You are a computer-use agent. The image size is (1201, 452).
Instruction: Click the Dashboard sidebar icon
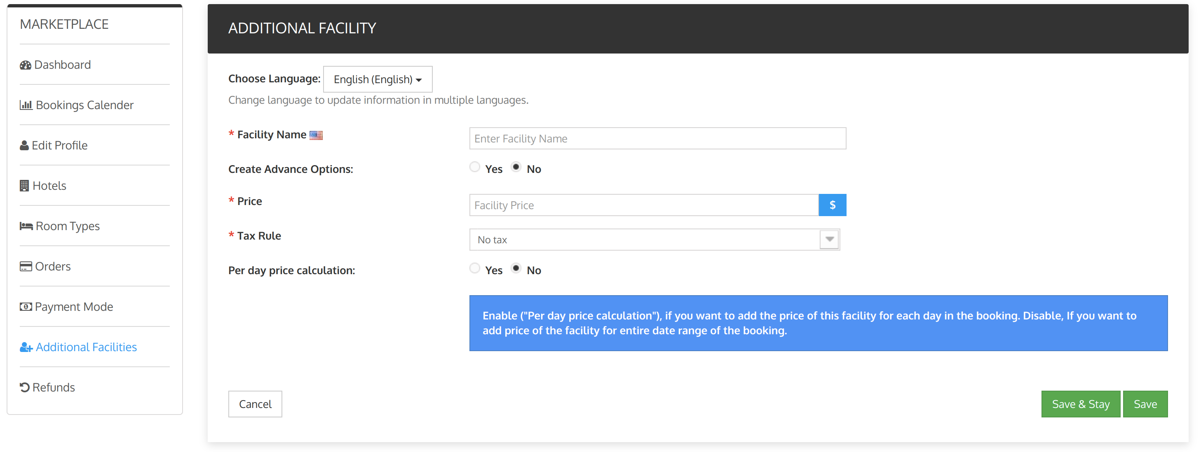(26, 65)
